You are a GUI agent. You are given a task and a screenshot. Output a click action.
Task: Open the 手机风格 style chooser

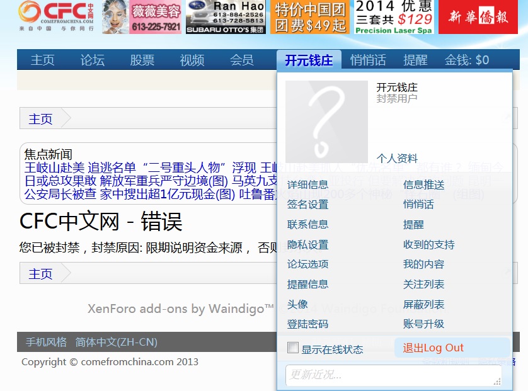(x=46, y=342)
